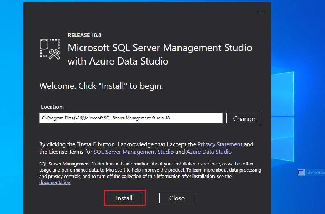Follow the documentation link
The image size is (325, 214).
pyautogui.click(x=55, y=183)
